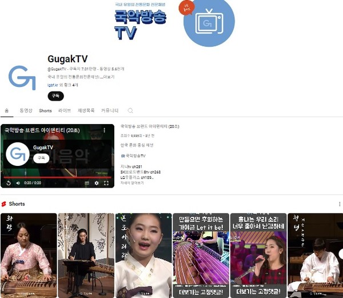The width and height of the screenshot is (343, 298).
Task: Mute the video with the speaker icon
Action: pyautogui.click(x=18, y=183)
